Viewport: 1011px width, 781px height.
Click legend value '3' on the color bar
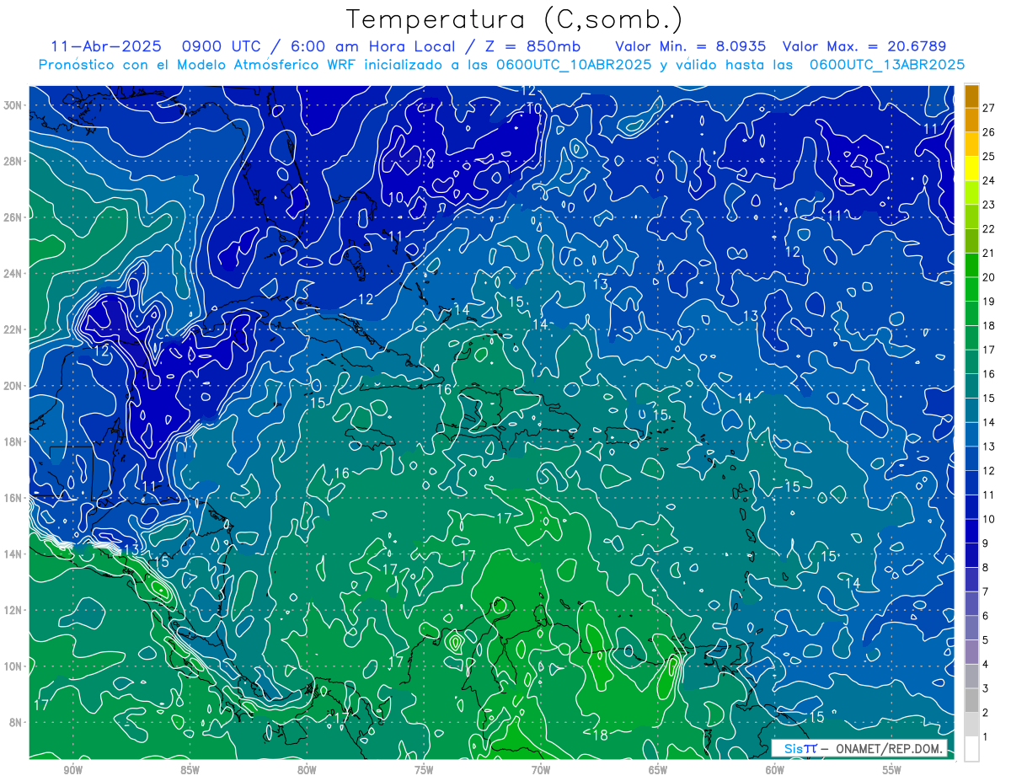coord(986,688)
